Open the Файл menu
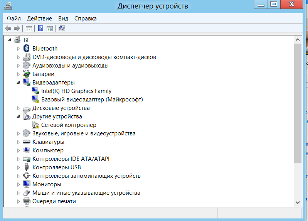 pos(14,19)
